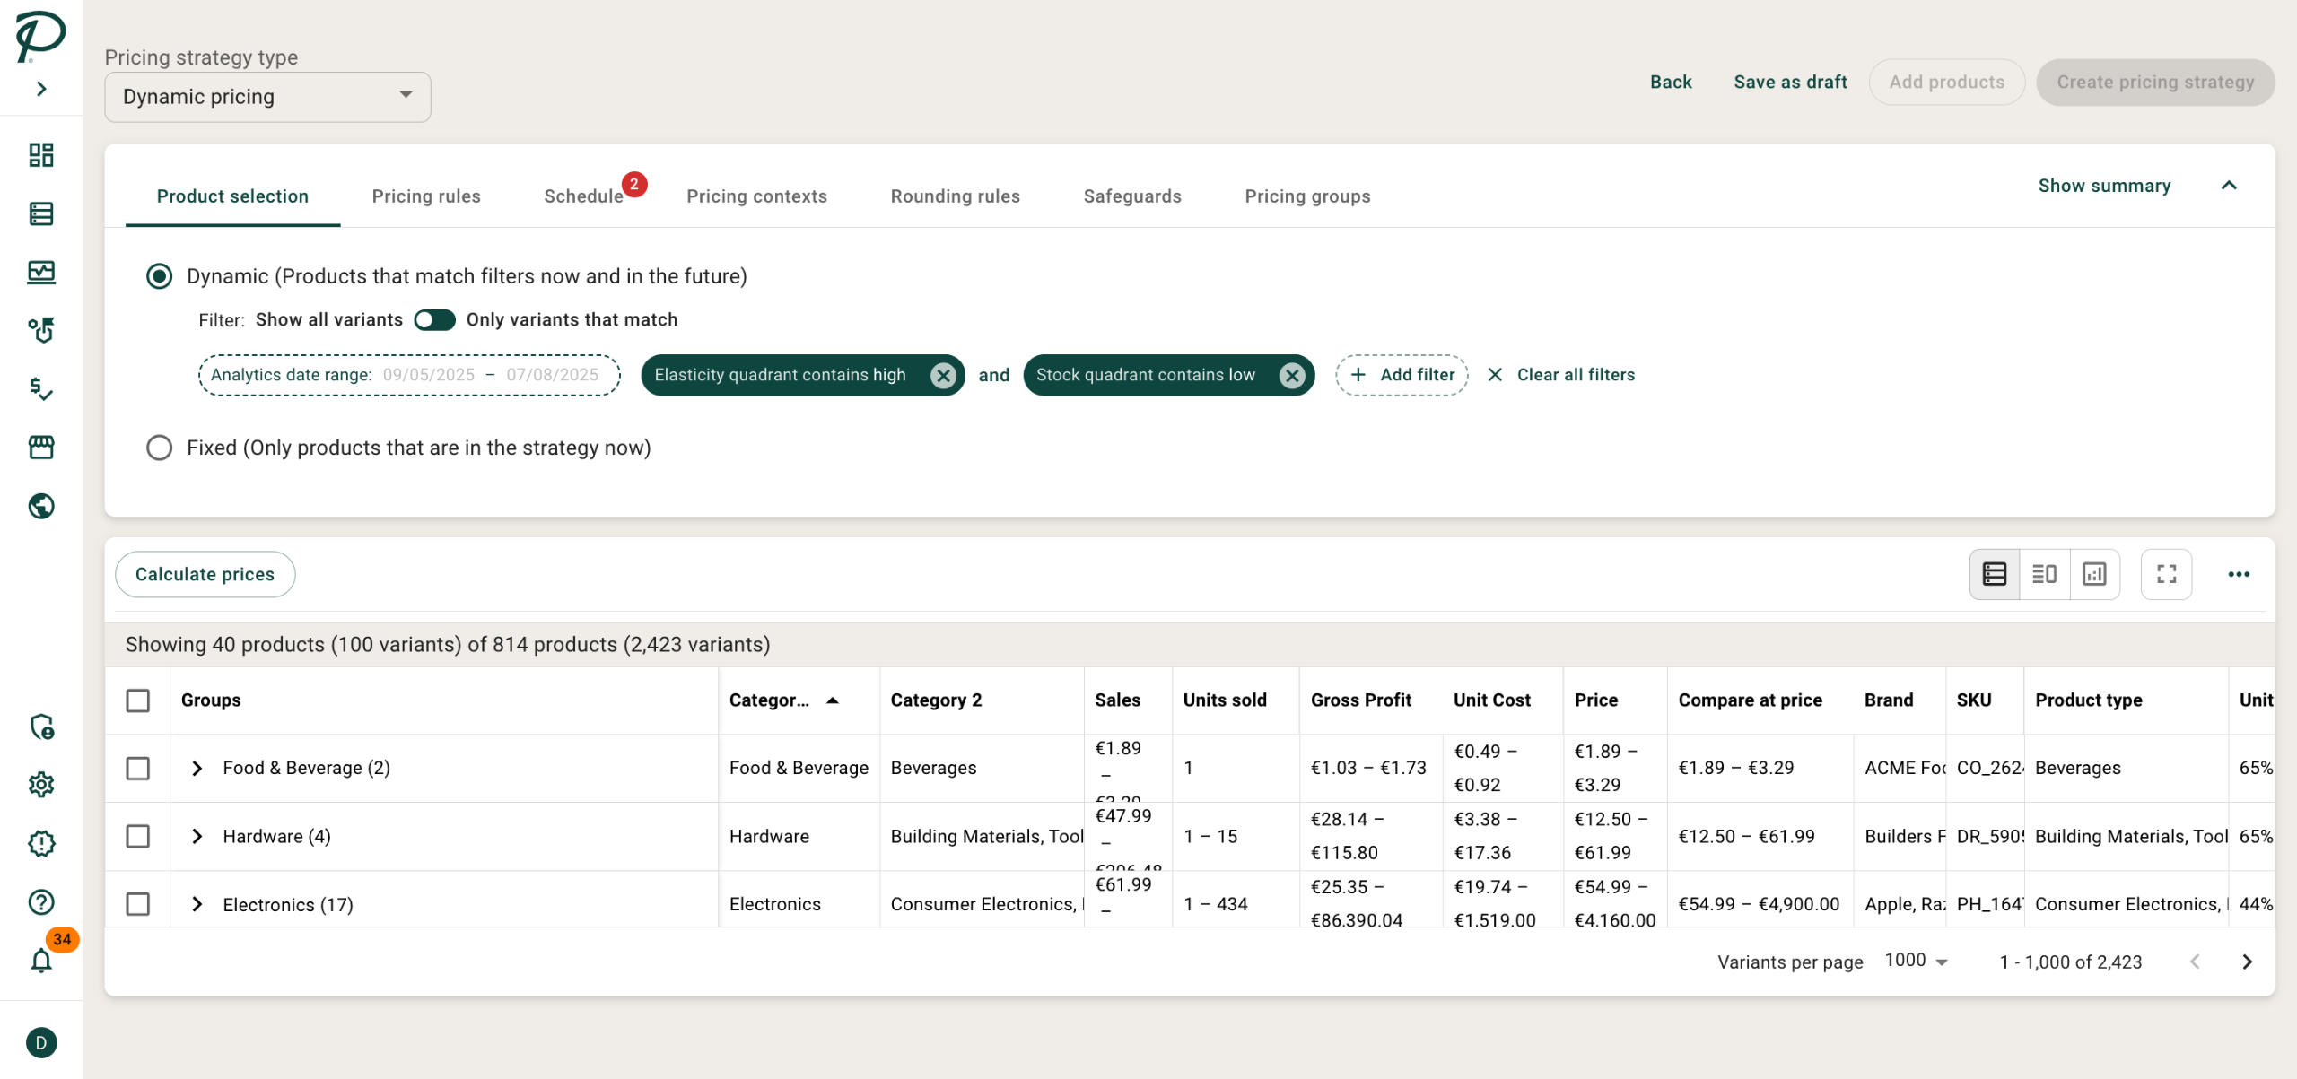Toggle Only variants that match switch
Image resolution: width=2297 pixels, height=1079 pixels.
pos(434,320)
